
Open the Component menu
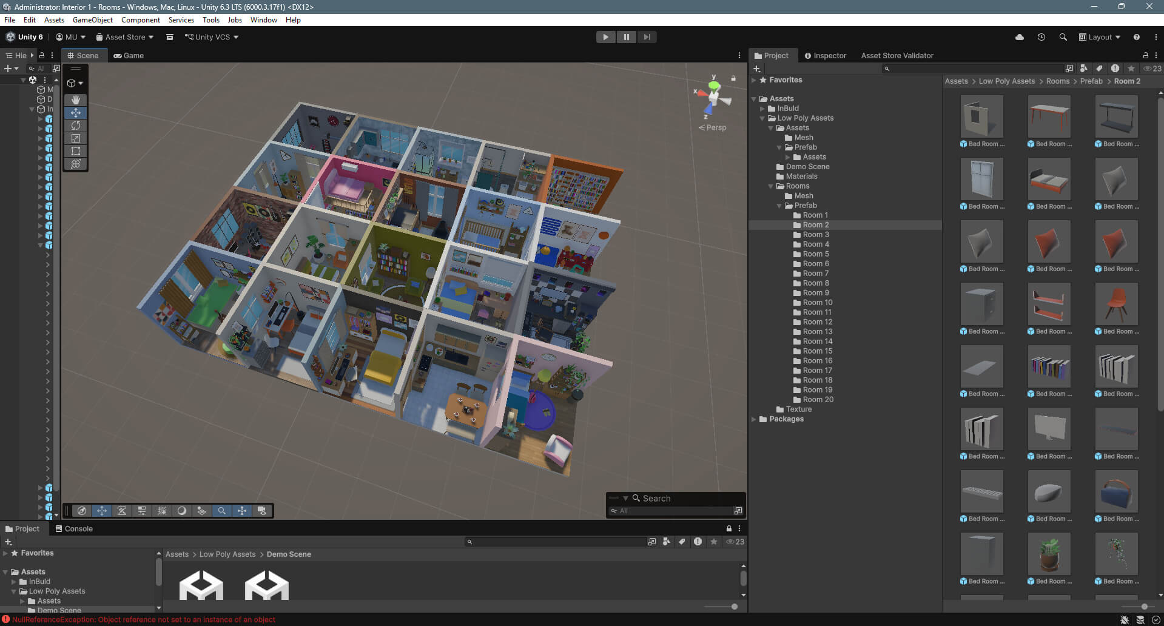[141, 20]
